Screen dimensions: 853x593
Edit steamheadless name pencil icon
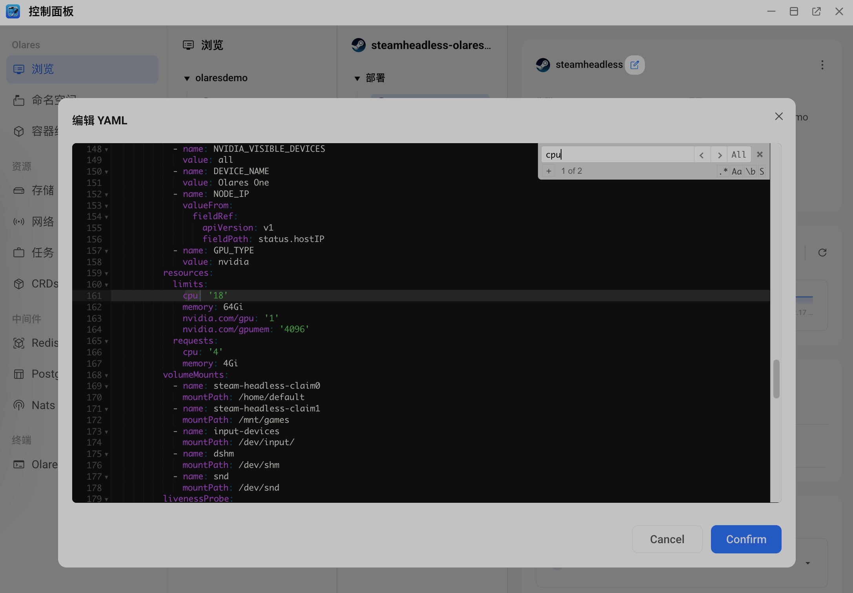click(634, 65)
